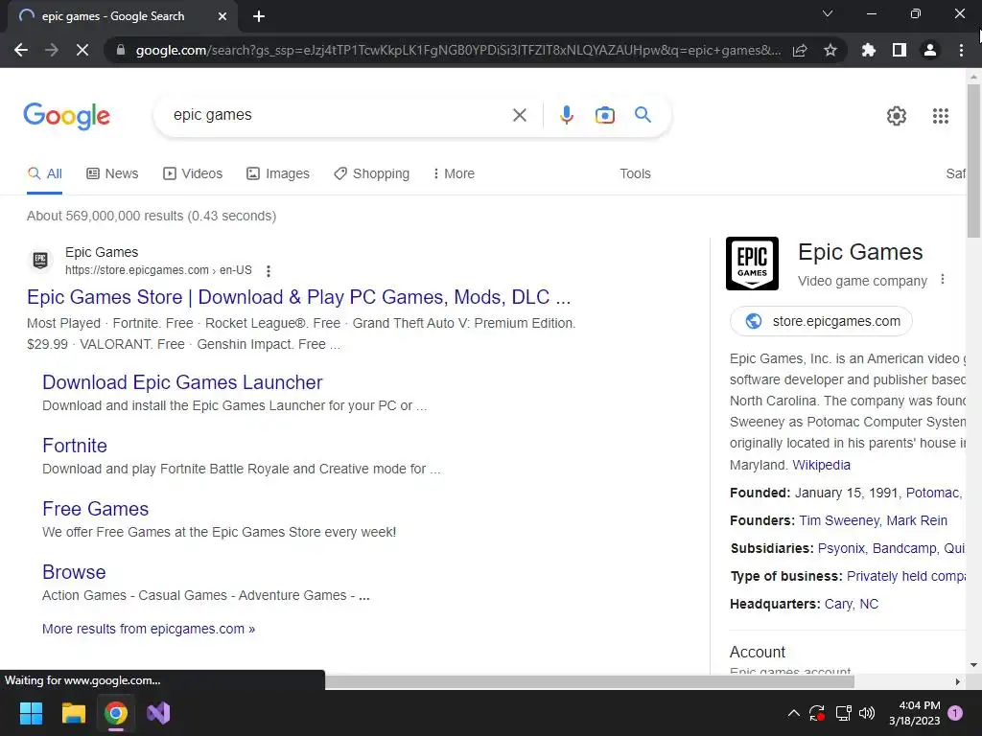This screenshot has height=736, width=982.
Task: Click the browser forward arrow
Action: (52, 50)
